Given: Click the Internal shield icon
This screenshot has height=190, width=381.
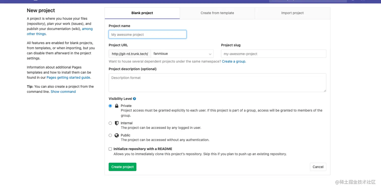Looking at the screenshot, I should point(117,123).
